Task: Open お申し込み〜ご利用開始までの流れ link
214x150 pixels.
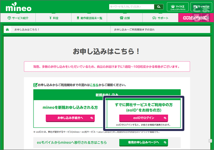Action: point(134,30)
